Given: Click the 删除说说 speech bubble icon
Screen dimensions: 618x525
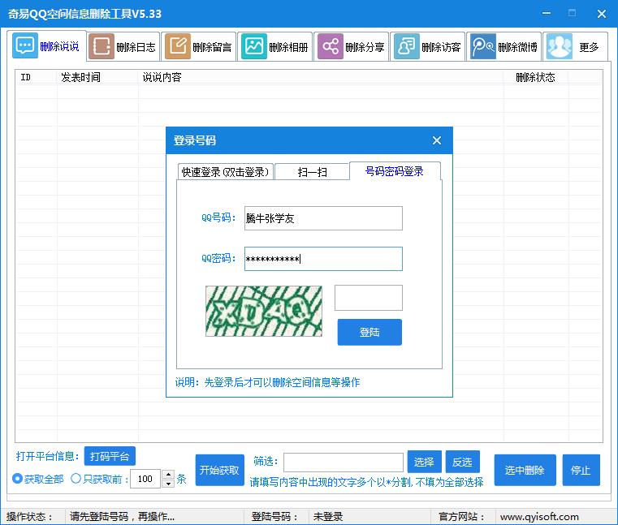Looking at the screenshot, I should point(25,46).
